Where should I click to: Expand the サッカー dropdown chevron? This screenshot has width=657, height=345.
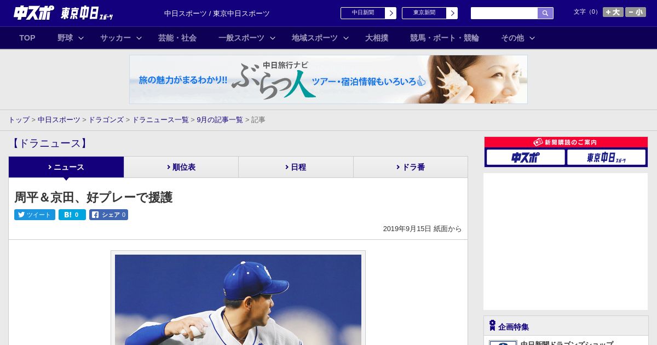click(139, 38)
